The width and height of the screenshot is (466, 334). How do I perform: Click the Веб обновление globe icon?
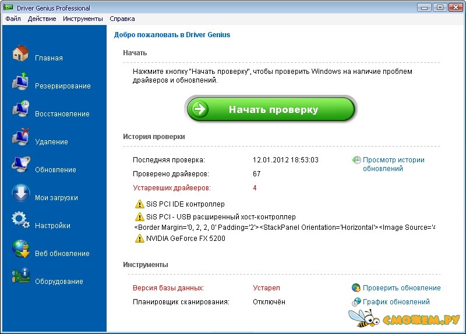point(20,248)
